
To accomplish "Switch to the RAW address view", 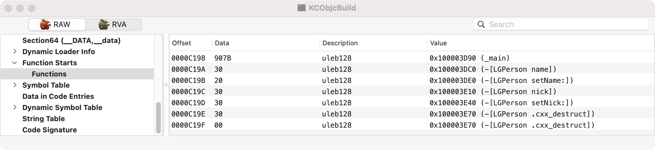I will (x=57, y=24).
